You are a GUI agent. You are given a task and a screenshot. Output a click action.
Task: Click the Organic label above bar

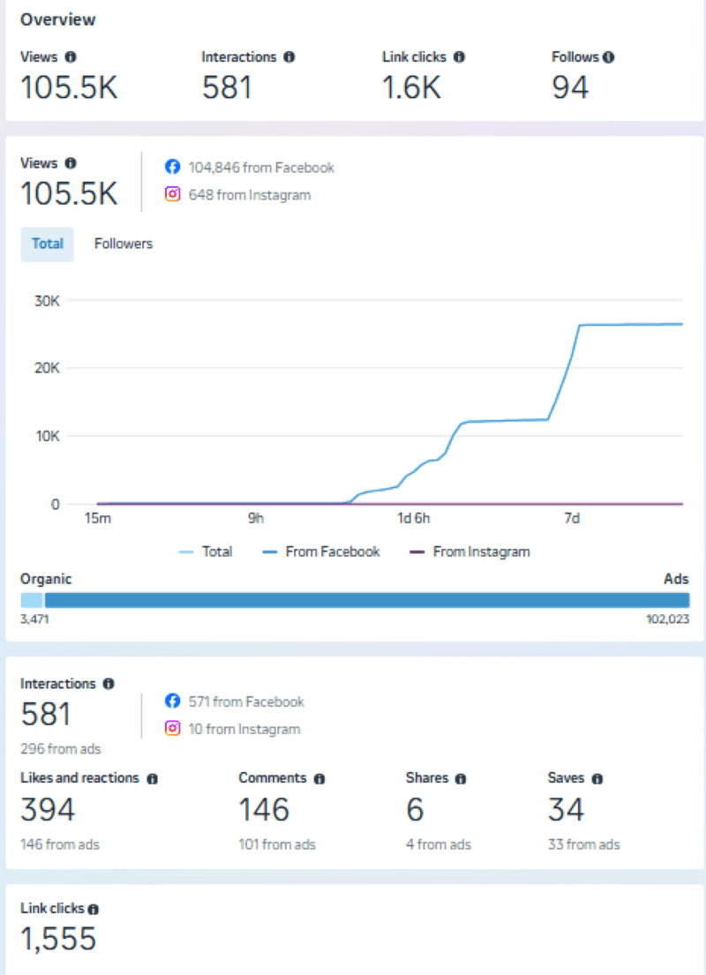click(46, 579)
